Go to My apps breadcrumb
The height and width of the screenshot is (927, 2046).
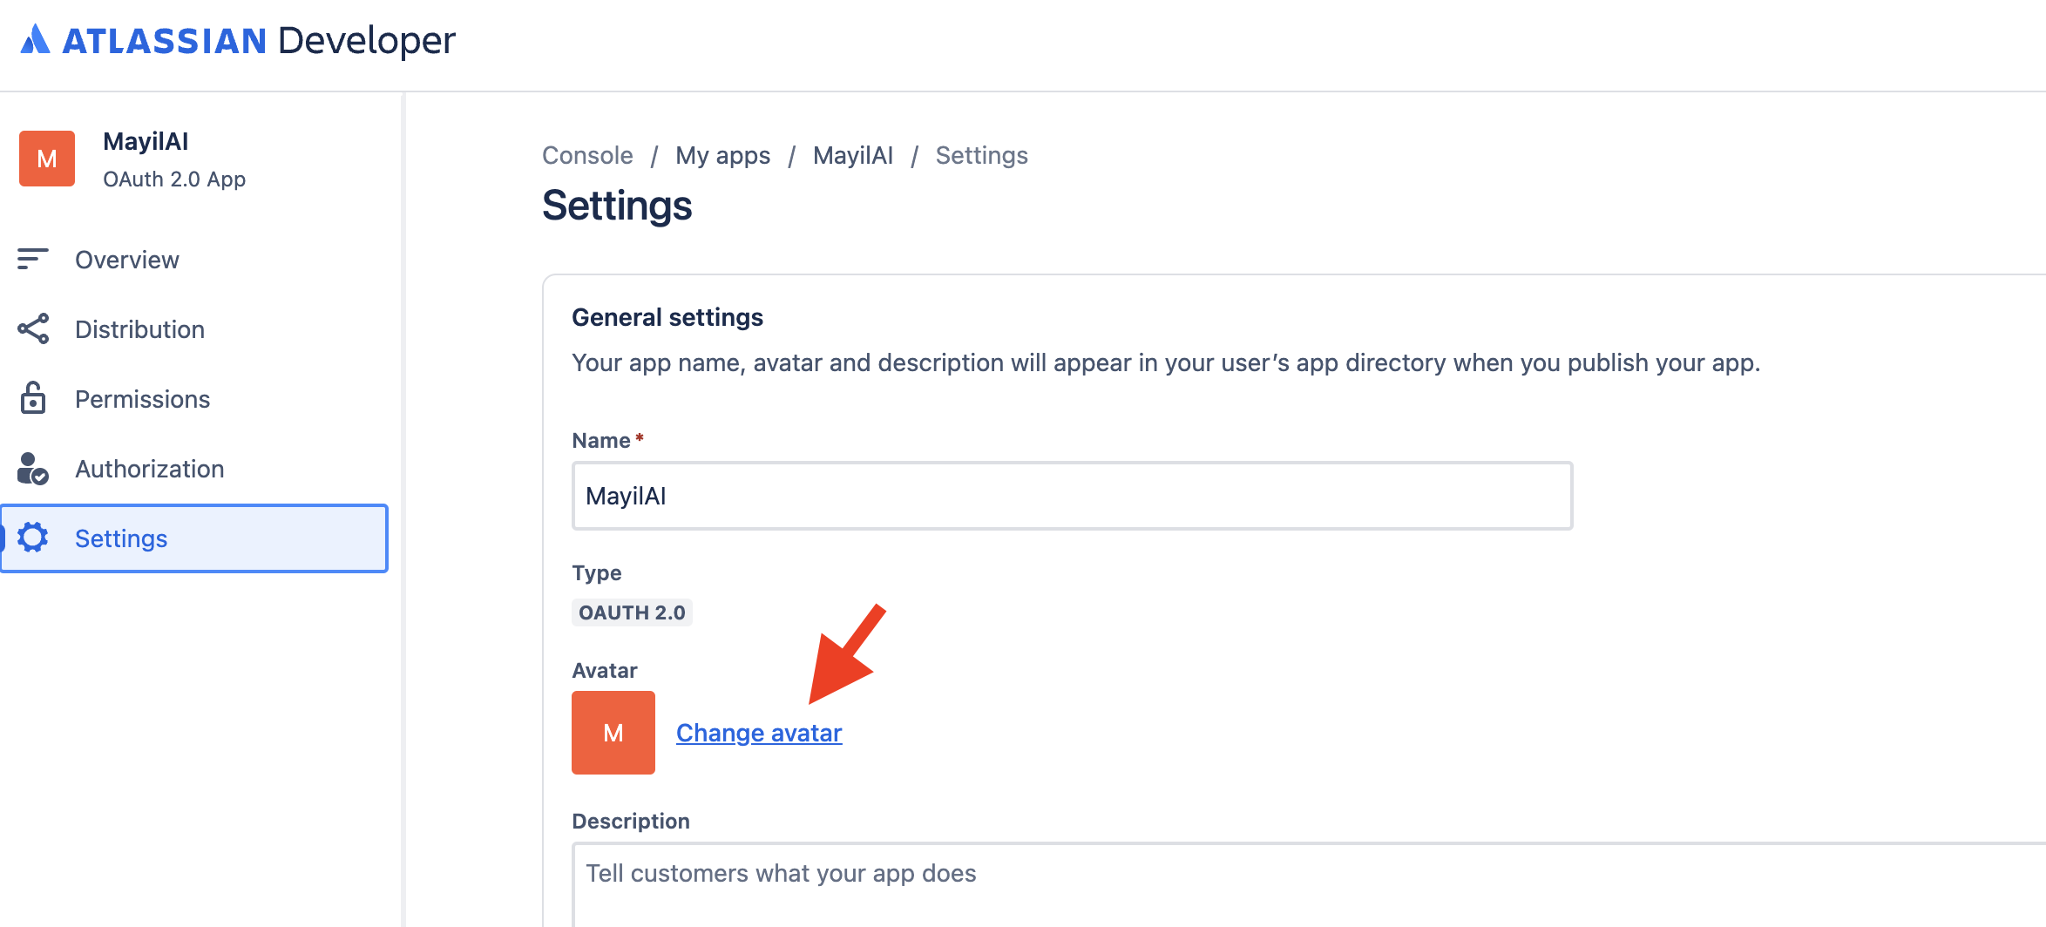click(x=722, y=155)
